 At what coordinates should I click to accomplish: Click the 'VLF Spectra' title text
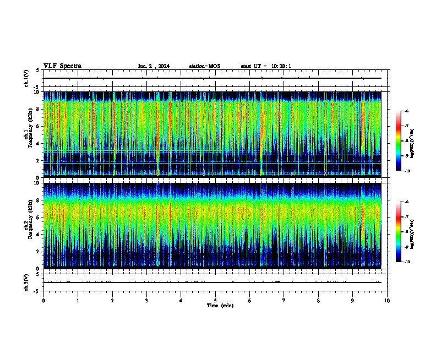pos(62,66)
